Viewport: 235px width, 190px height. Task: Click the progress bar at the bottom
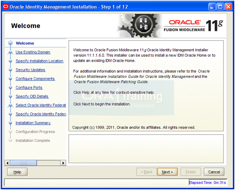coord(97,183)
